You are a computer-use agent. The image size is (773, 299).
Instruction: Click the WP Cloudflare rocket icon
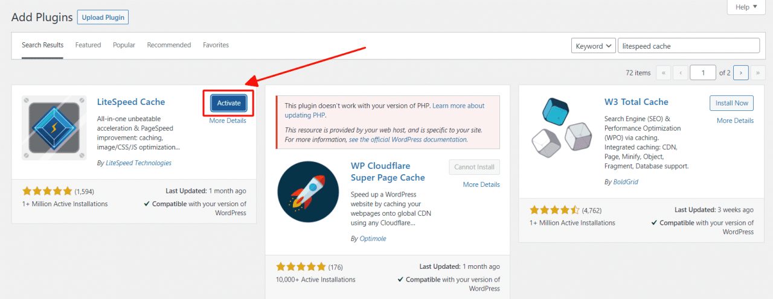pos(309,191)
